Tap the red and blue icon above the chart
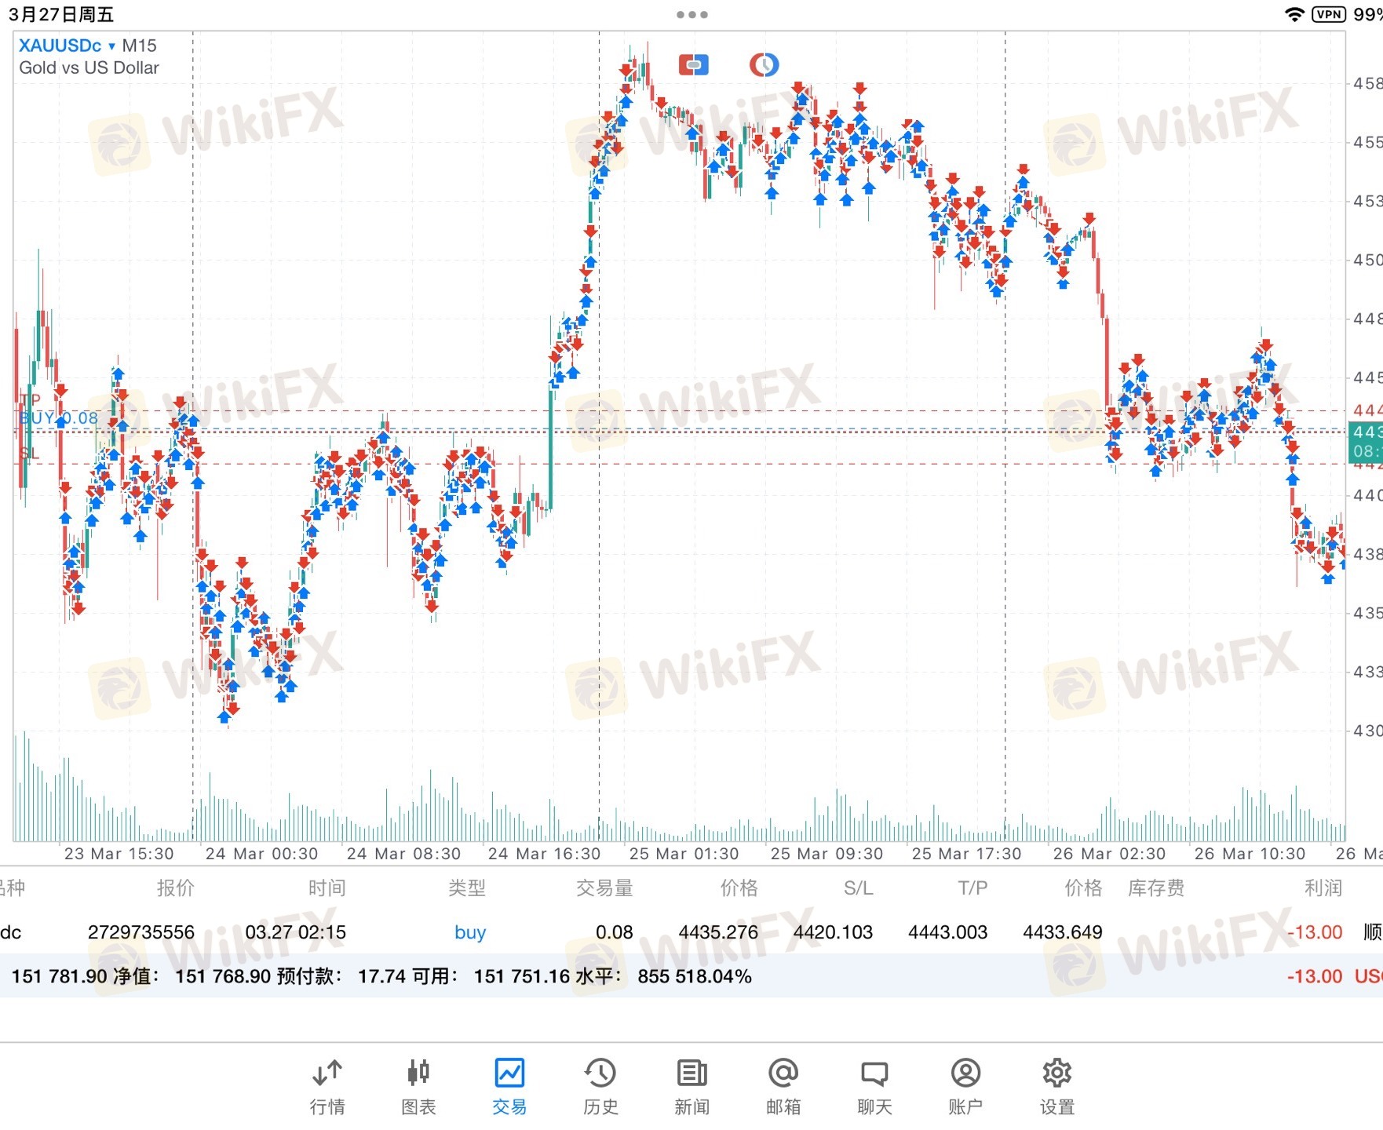The height and width of the screenshot is (1130, 1383). [693, 64]
